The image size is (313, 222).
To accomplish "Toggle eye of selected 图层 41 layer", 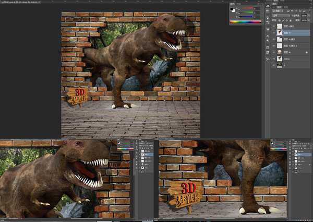I will [274, 33].
